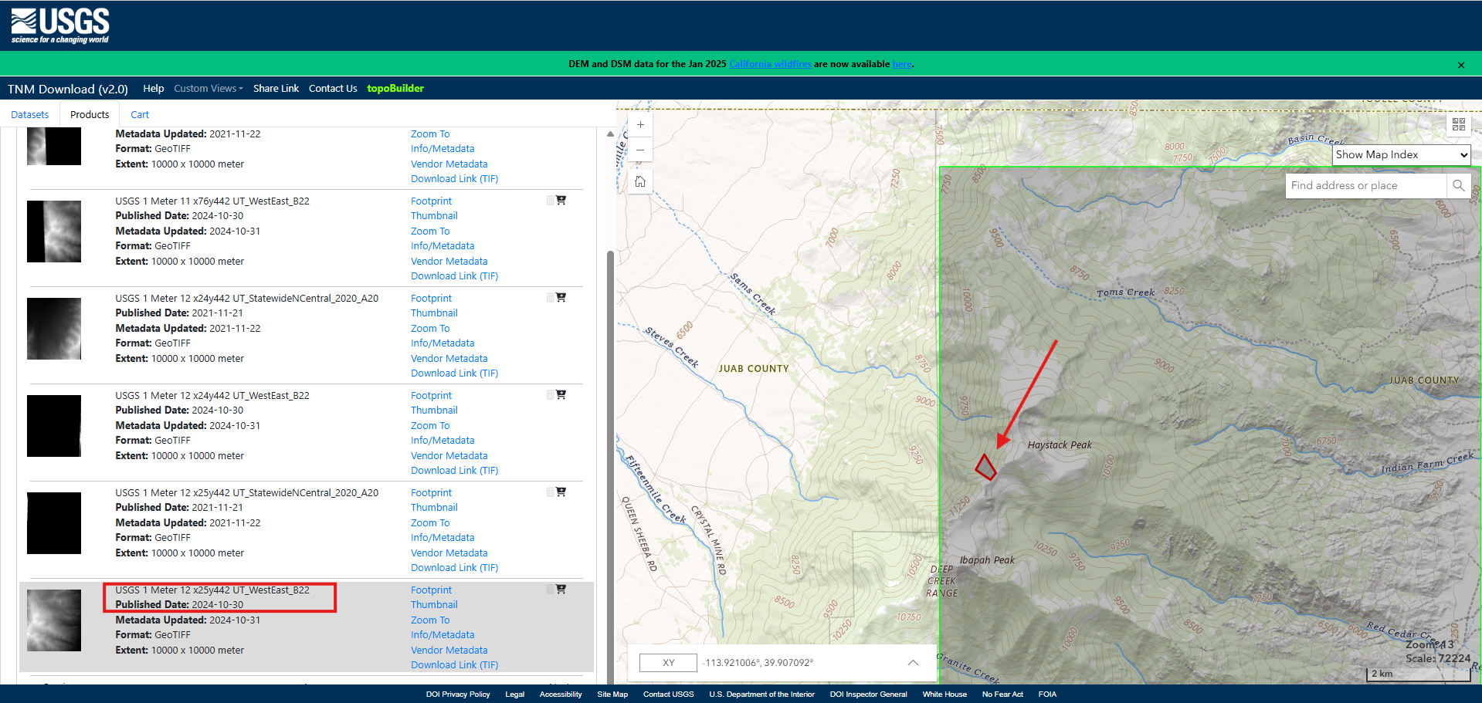Image resolution: width=1482 pixels, height=703 pixels.
Task: Toggle the XY coordinate format button
Action: pyautogui.click(x=668, y=663)
